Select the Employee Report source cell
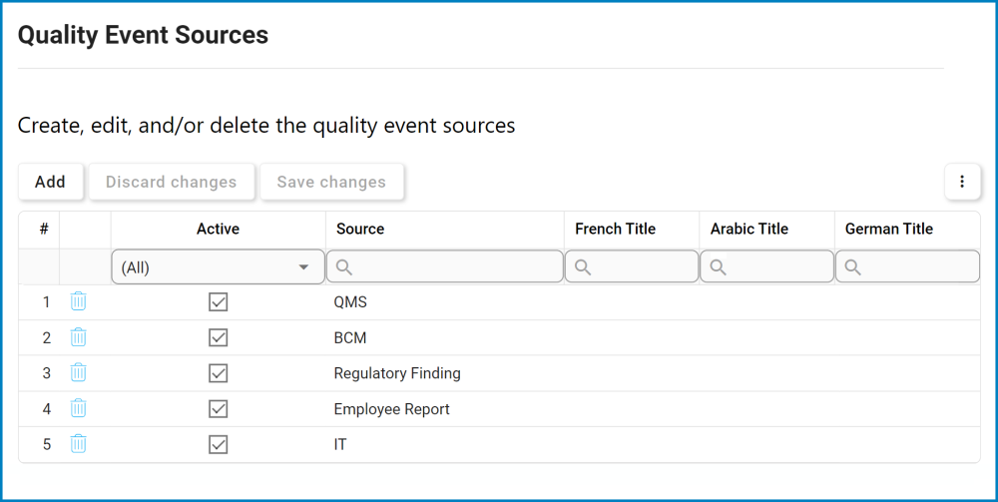The height and width of the screenshot is (502, 998). pos(392,409)
